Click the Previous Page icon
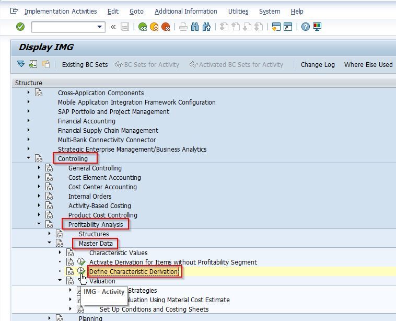This screenshot has width=396, height=321. click(236, 27)
